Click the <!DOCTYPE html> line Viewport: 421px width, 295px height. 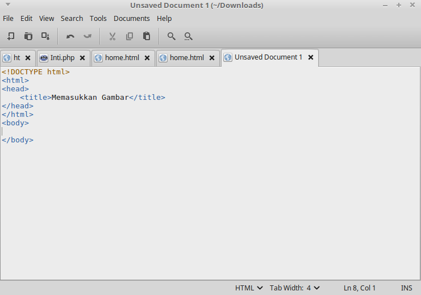click(36, 72)
